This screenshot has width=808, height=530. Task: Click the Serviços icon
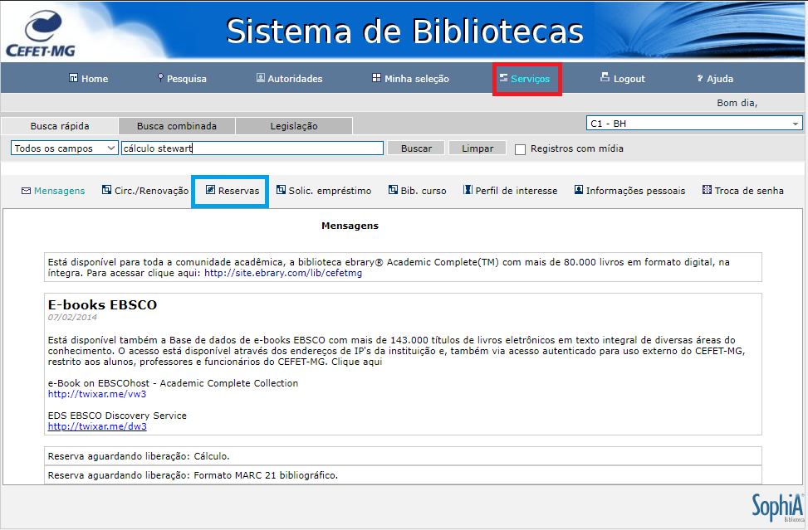coord(503,78)
